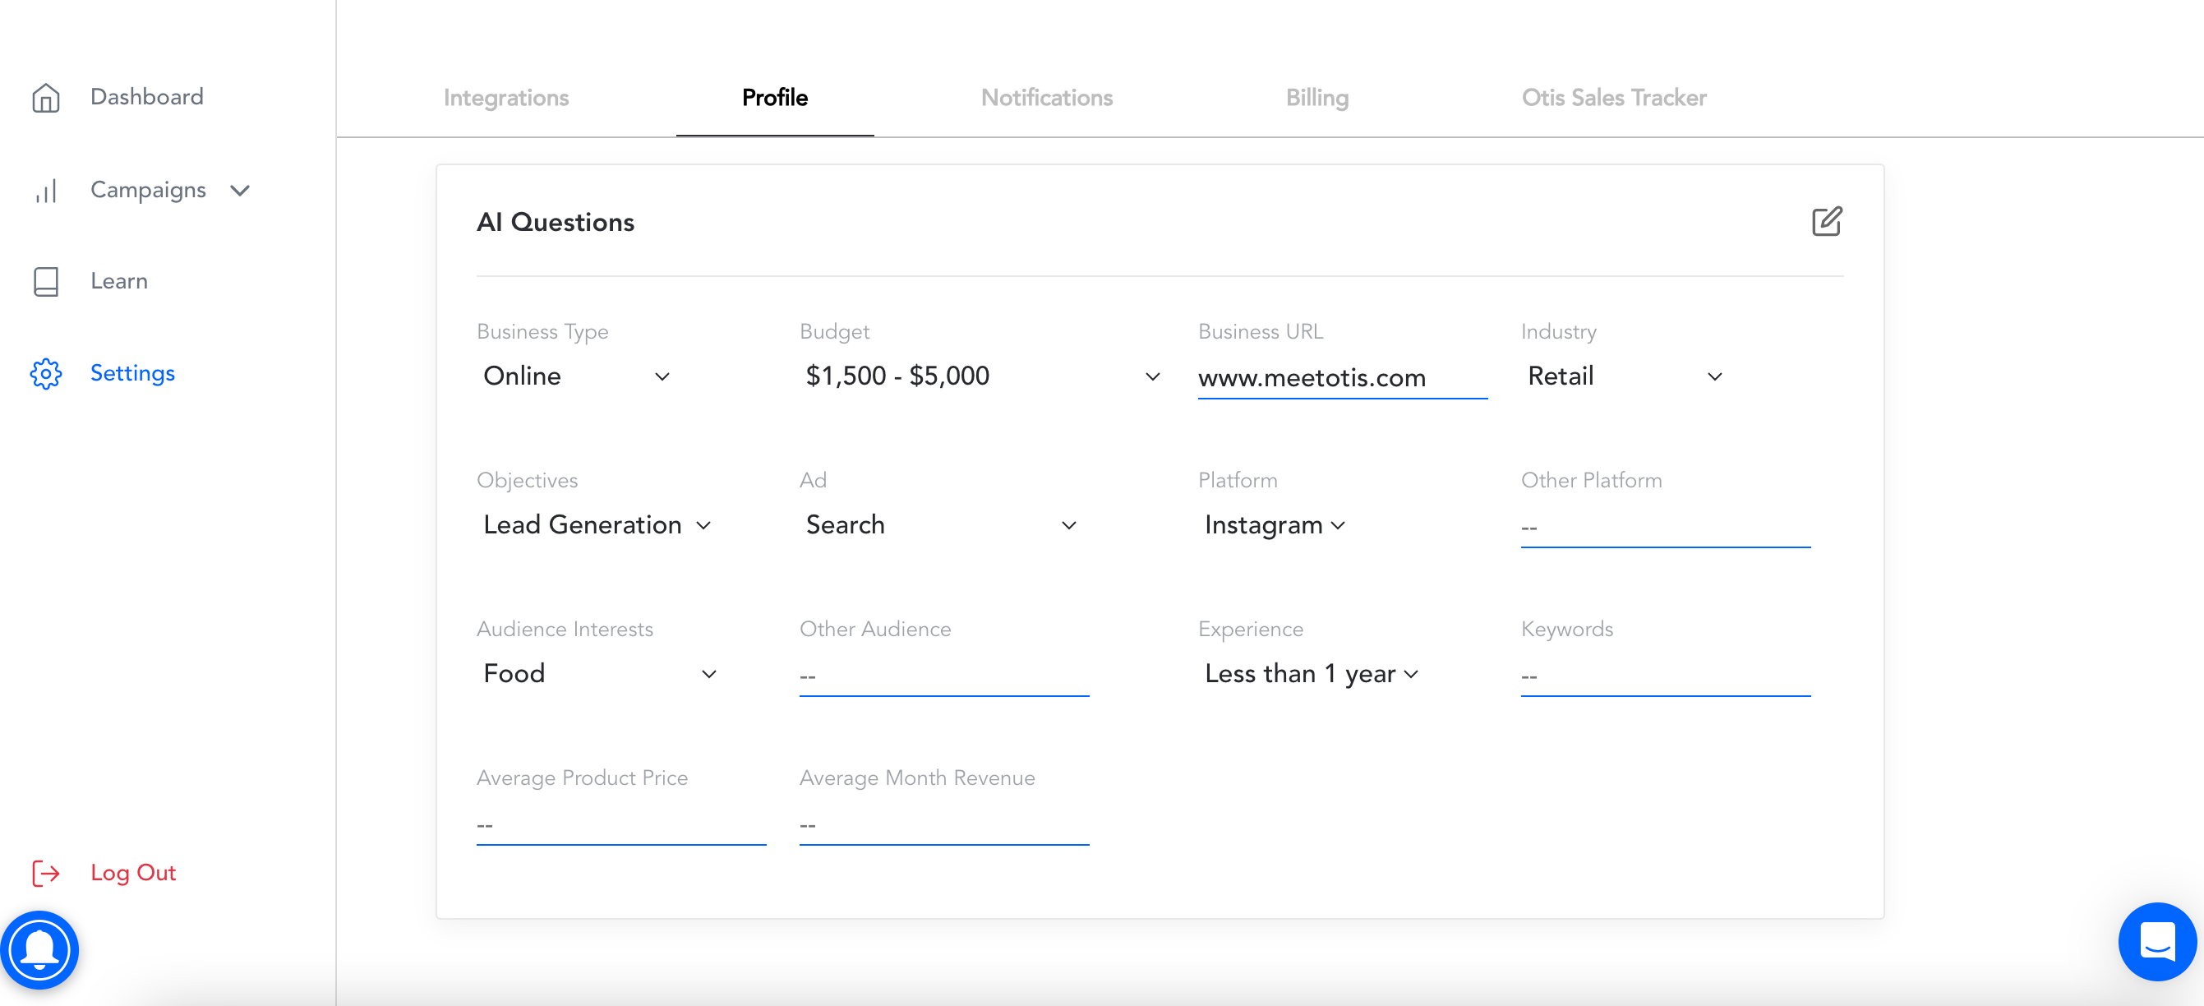This screenshot has height=1006, width=2204.
Task: Edit AI Questions with the pencil icon
Action: click(x=1827, y=222)
